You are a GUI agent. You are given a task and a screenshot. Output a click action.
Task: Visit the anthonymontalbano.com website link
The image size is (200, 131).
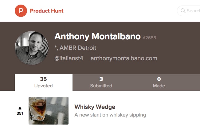(x=124, y=58)
